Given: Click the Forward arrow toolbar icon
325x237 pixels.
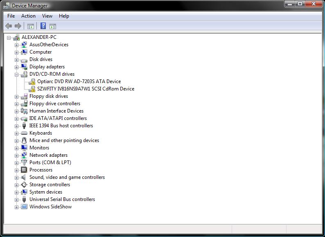Looking at the screenshot, I should point(18,26).
